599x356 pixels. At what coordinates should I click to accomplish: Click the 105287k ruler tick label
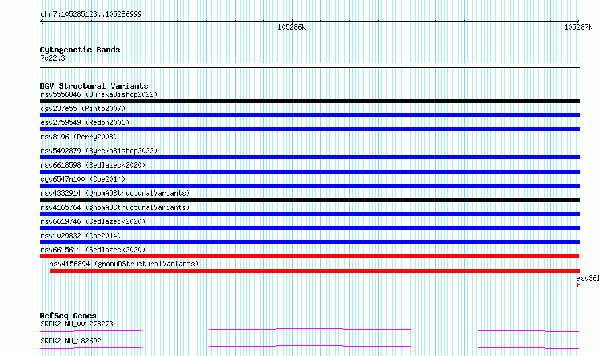pos(578,28)
